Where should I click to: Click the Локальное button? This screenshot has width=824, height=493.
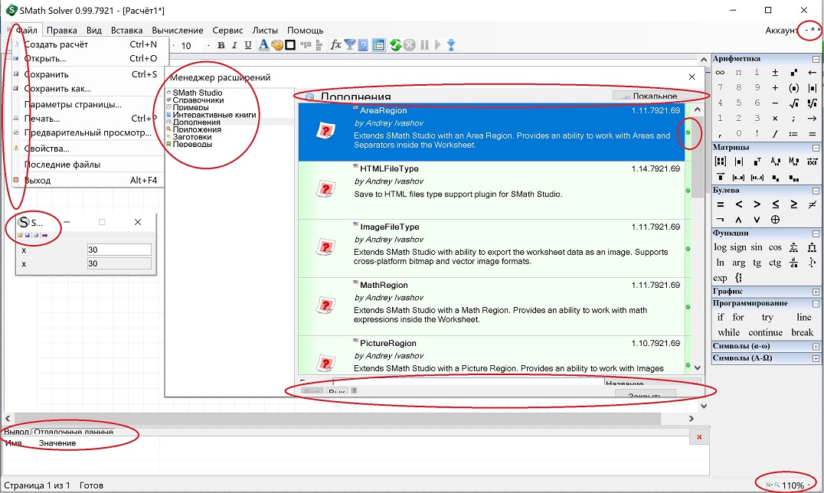pos(649,96)
